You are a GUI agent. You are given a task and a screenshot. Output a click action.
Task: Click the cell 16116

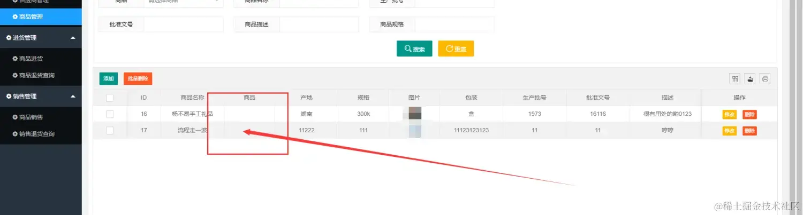click(x=598, y=114)
